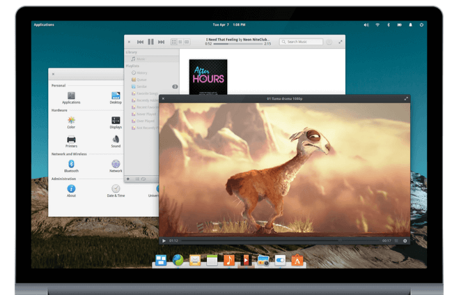This screenshot has height=295, width=459.
Task: Skip to the next music track
Action: click(162, 42)
